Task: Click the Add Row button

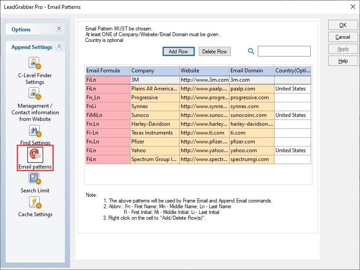Action: click(178, 52)
